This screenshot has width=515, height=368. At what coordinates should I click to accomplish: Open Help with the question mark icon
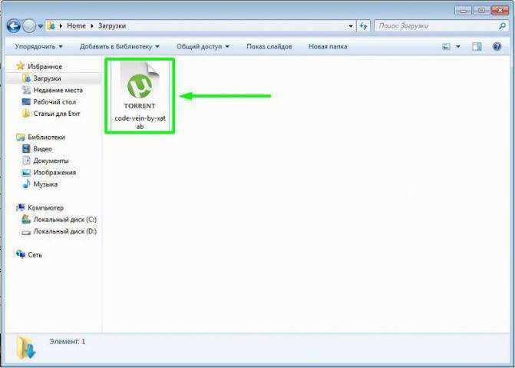click(x=497, y=46)
